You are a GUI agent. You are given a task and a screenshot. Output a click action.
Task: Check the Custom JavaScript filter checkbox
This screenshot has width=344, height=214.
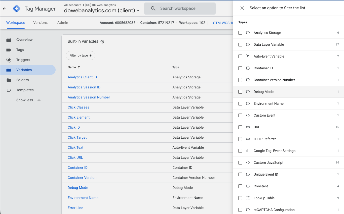pyautogui.click(x=240, y=163)
